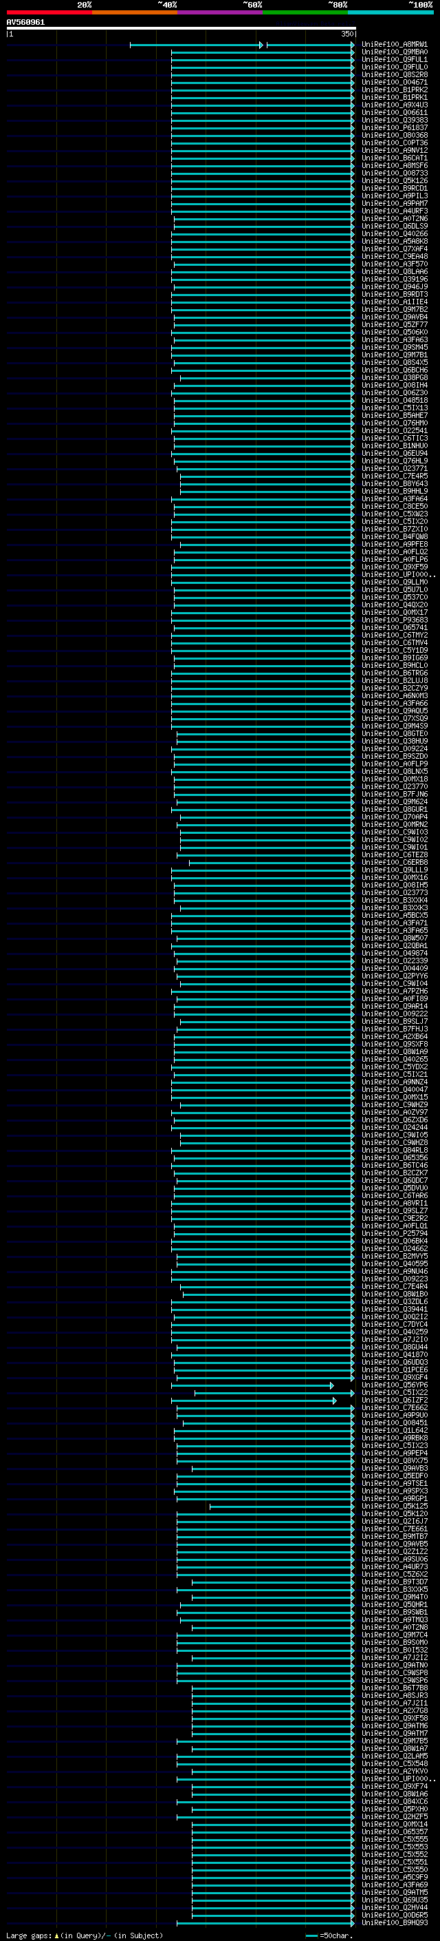This screenshot has height=1941, width=440.
Task: Click the =50char scale legend
Action: (329, 1935)
